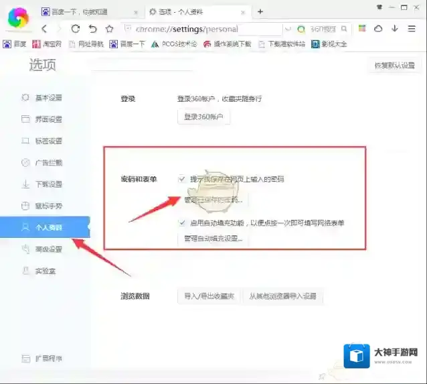The width and height of the screenshot is (427, 384).
Task: Click the 360 browser logo icon
Action: (18, 17)
